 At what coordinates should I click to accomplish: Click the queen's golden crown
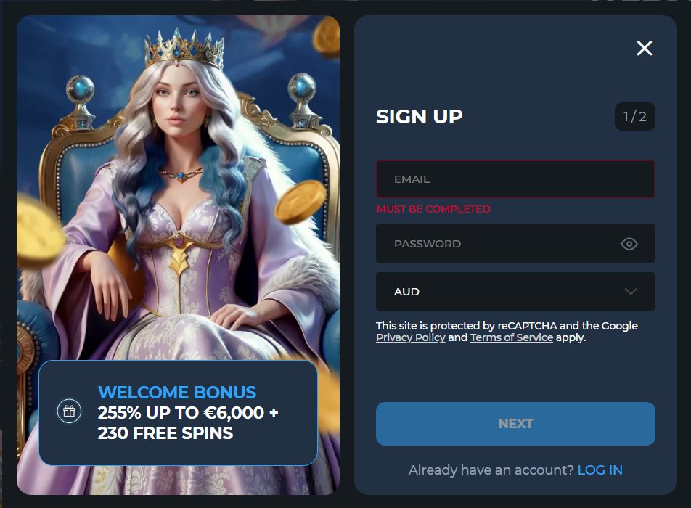184,47
